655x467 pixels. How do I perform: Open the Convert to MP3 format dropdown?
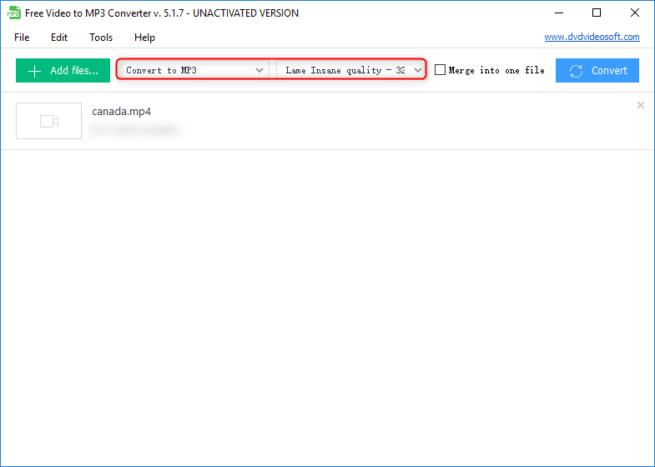pos(194,71)
